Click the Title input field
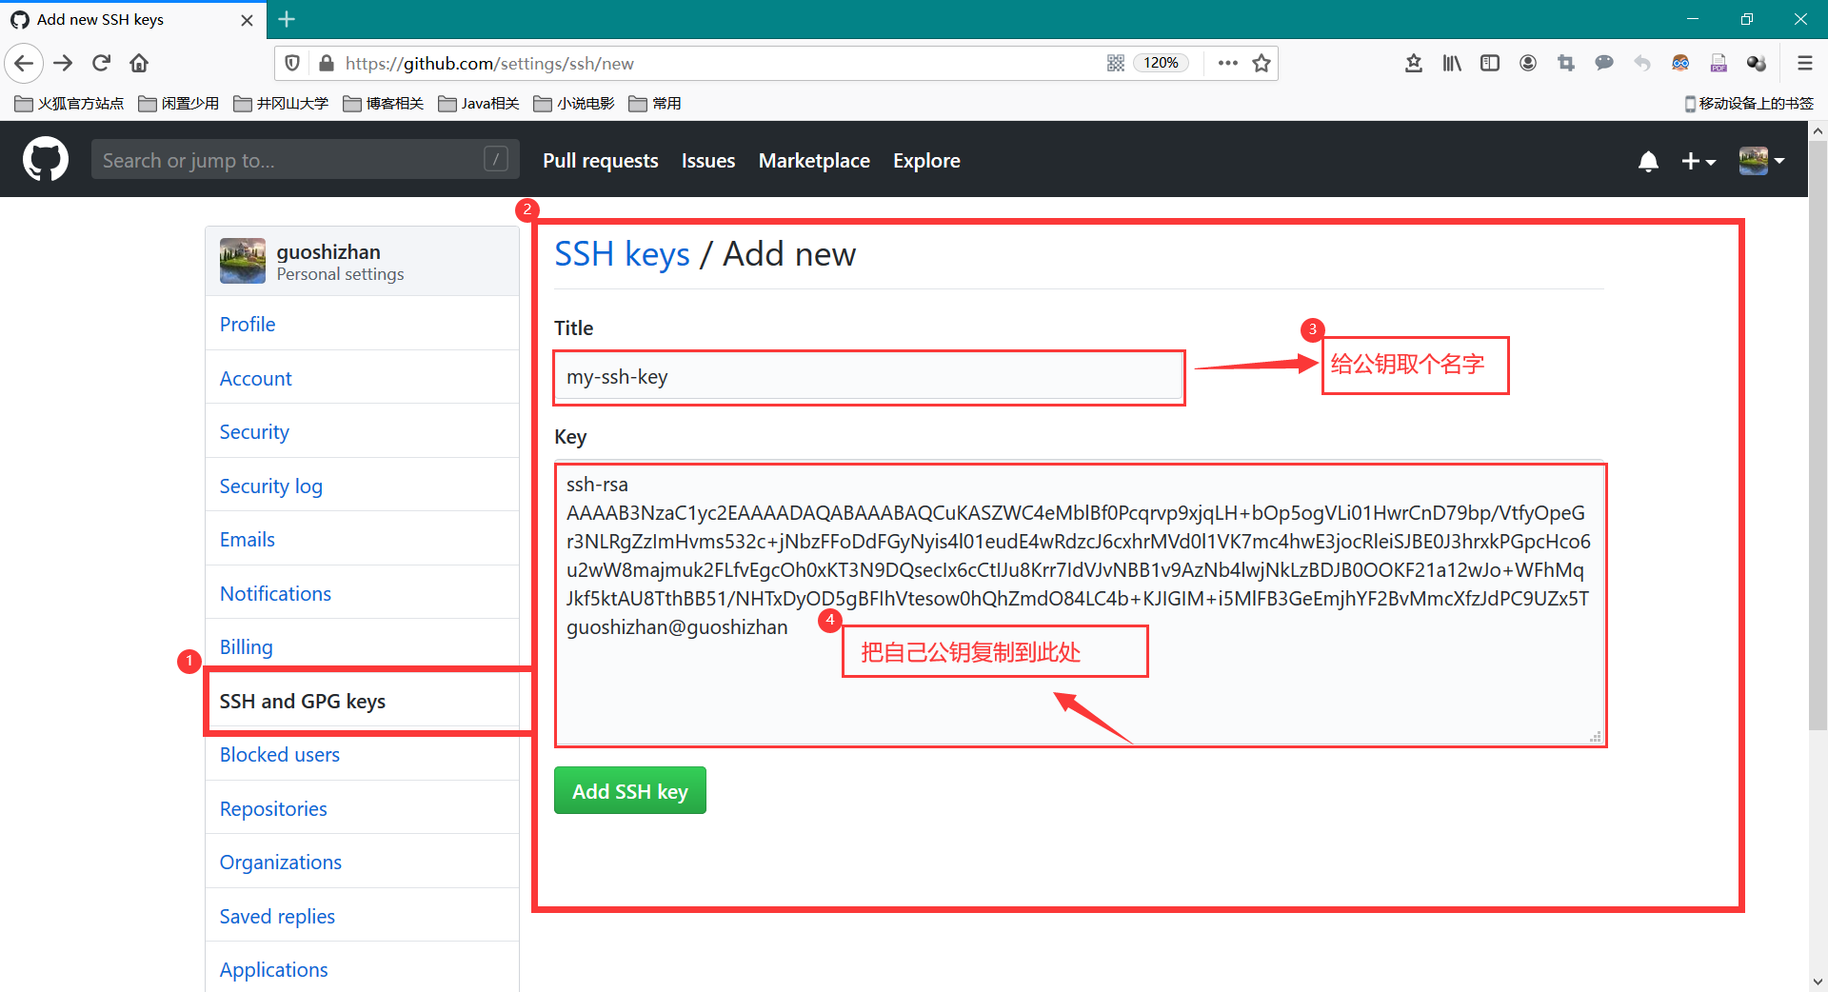Image resolution: width=1828 pixels, height=992 pixels. tap(868, 377)
